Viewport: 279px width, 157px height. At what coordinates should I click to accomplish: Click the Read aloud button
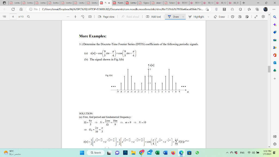pos(130,17)
